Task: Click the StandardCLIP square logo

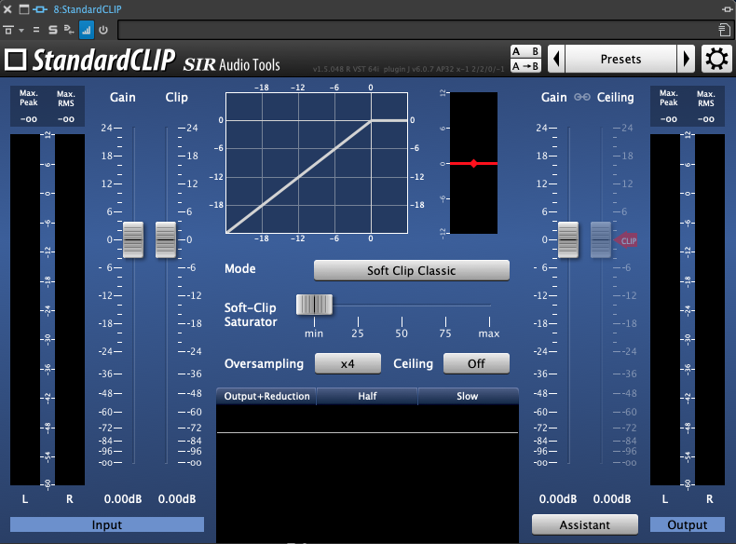Action: (x=16, y=60)
